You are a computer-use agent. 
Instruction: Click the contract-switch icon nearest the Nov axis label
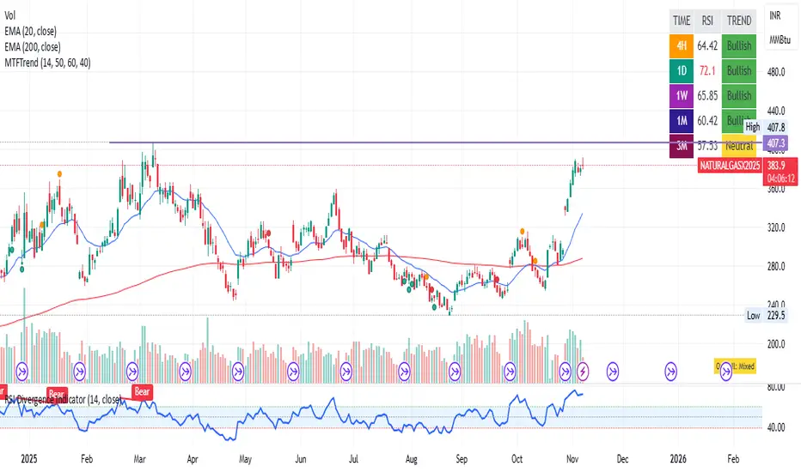[565, 372]
